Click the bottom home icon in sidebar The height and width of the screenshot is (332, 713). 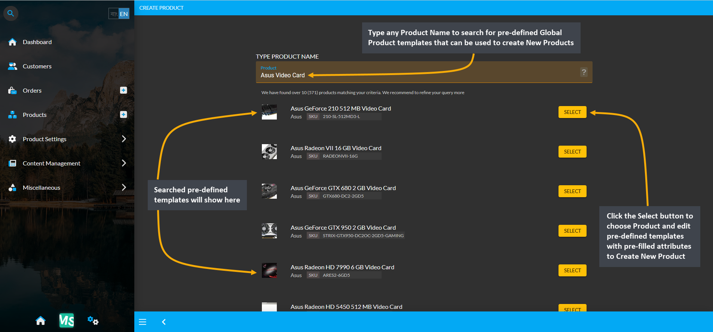click(40, 321)
